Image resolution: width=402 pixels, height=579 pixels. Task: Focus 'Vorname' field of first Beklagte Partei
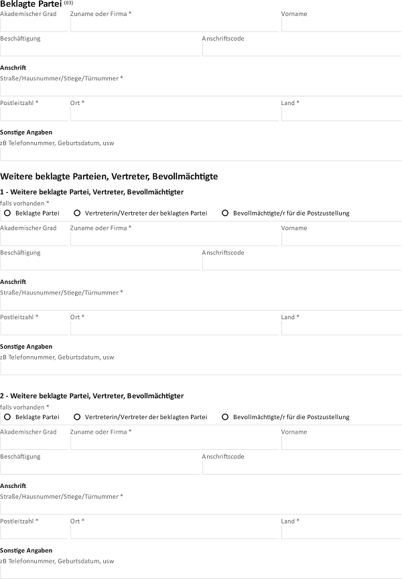tap(341, 25)
